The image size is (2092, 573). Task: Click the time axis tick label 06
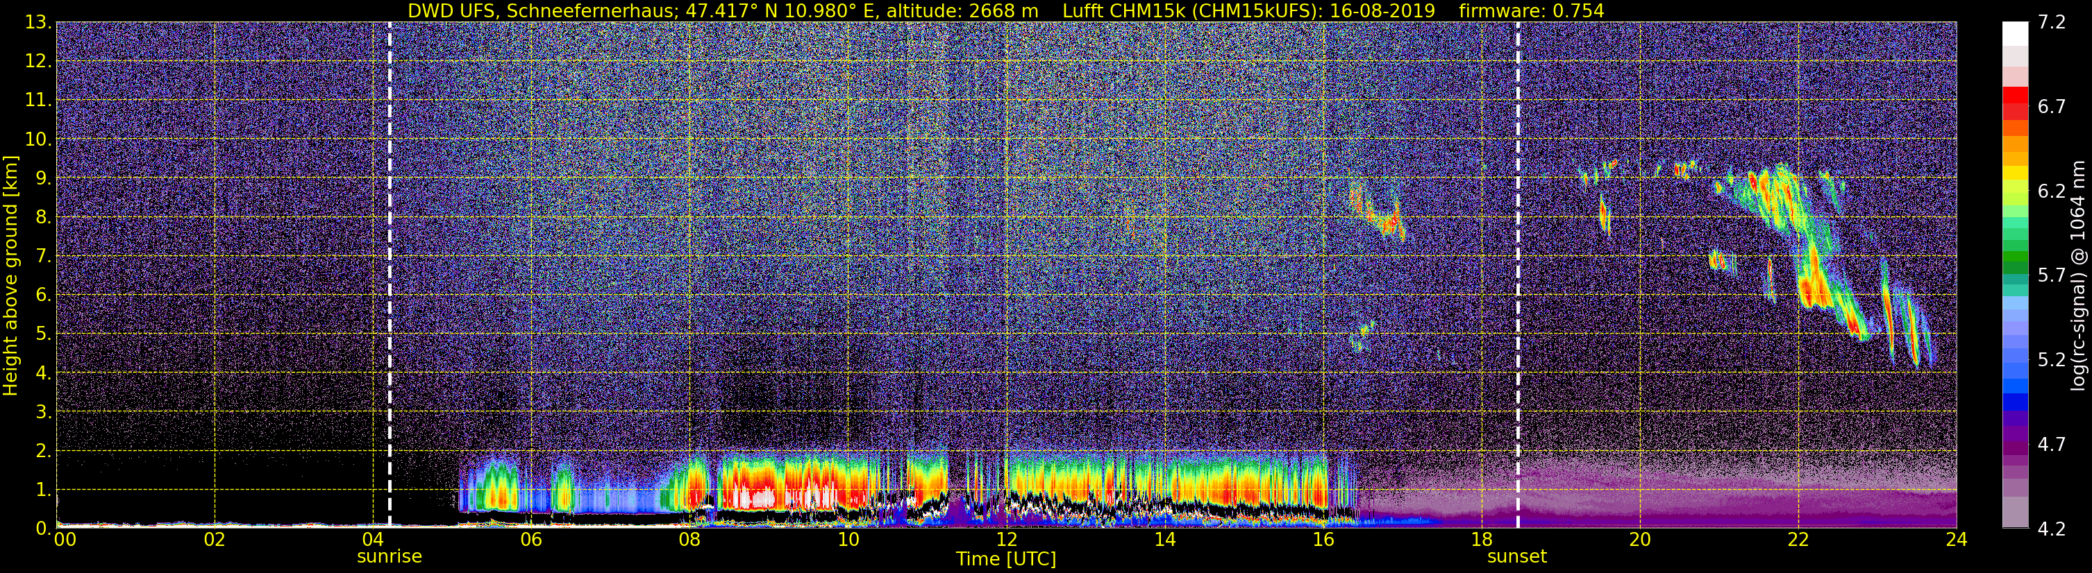tap(531, 540)
